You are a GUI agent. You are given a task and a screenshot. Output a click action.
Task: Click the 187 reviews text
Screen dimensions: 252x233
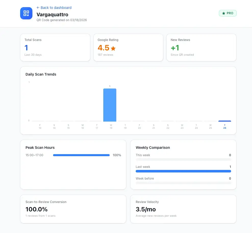tap(105, 55)
